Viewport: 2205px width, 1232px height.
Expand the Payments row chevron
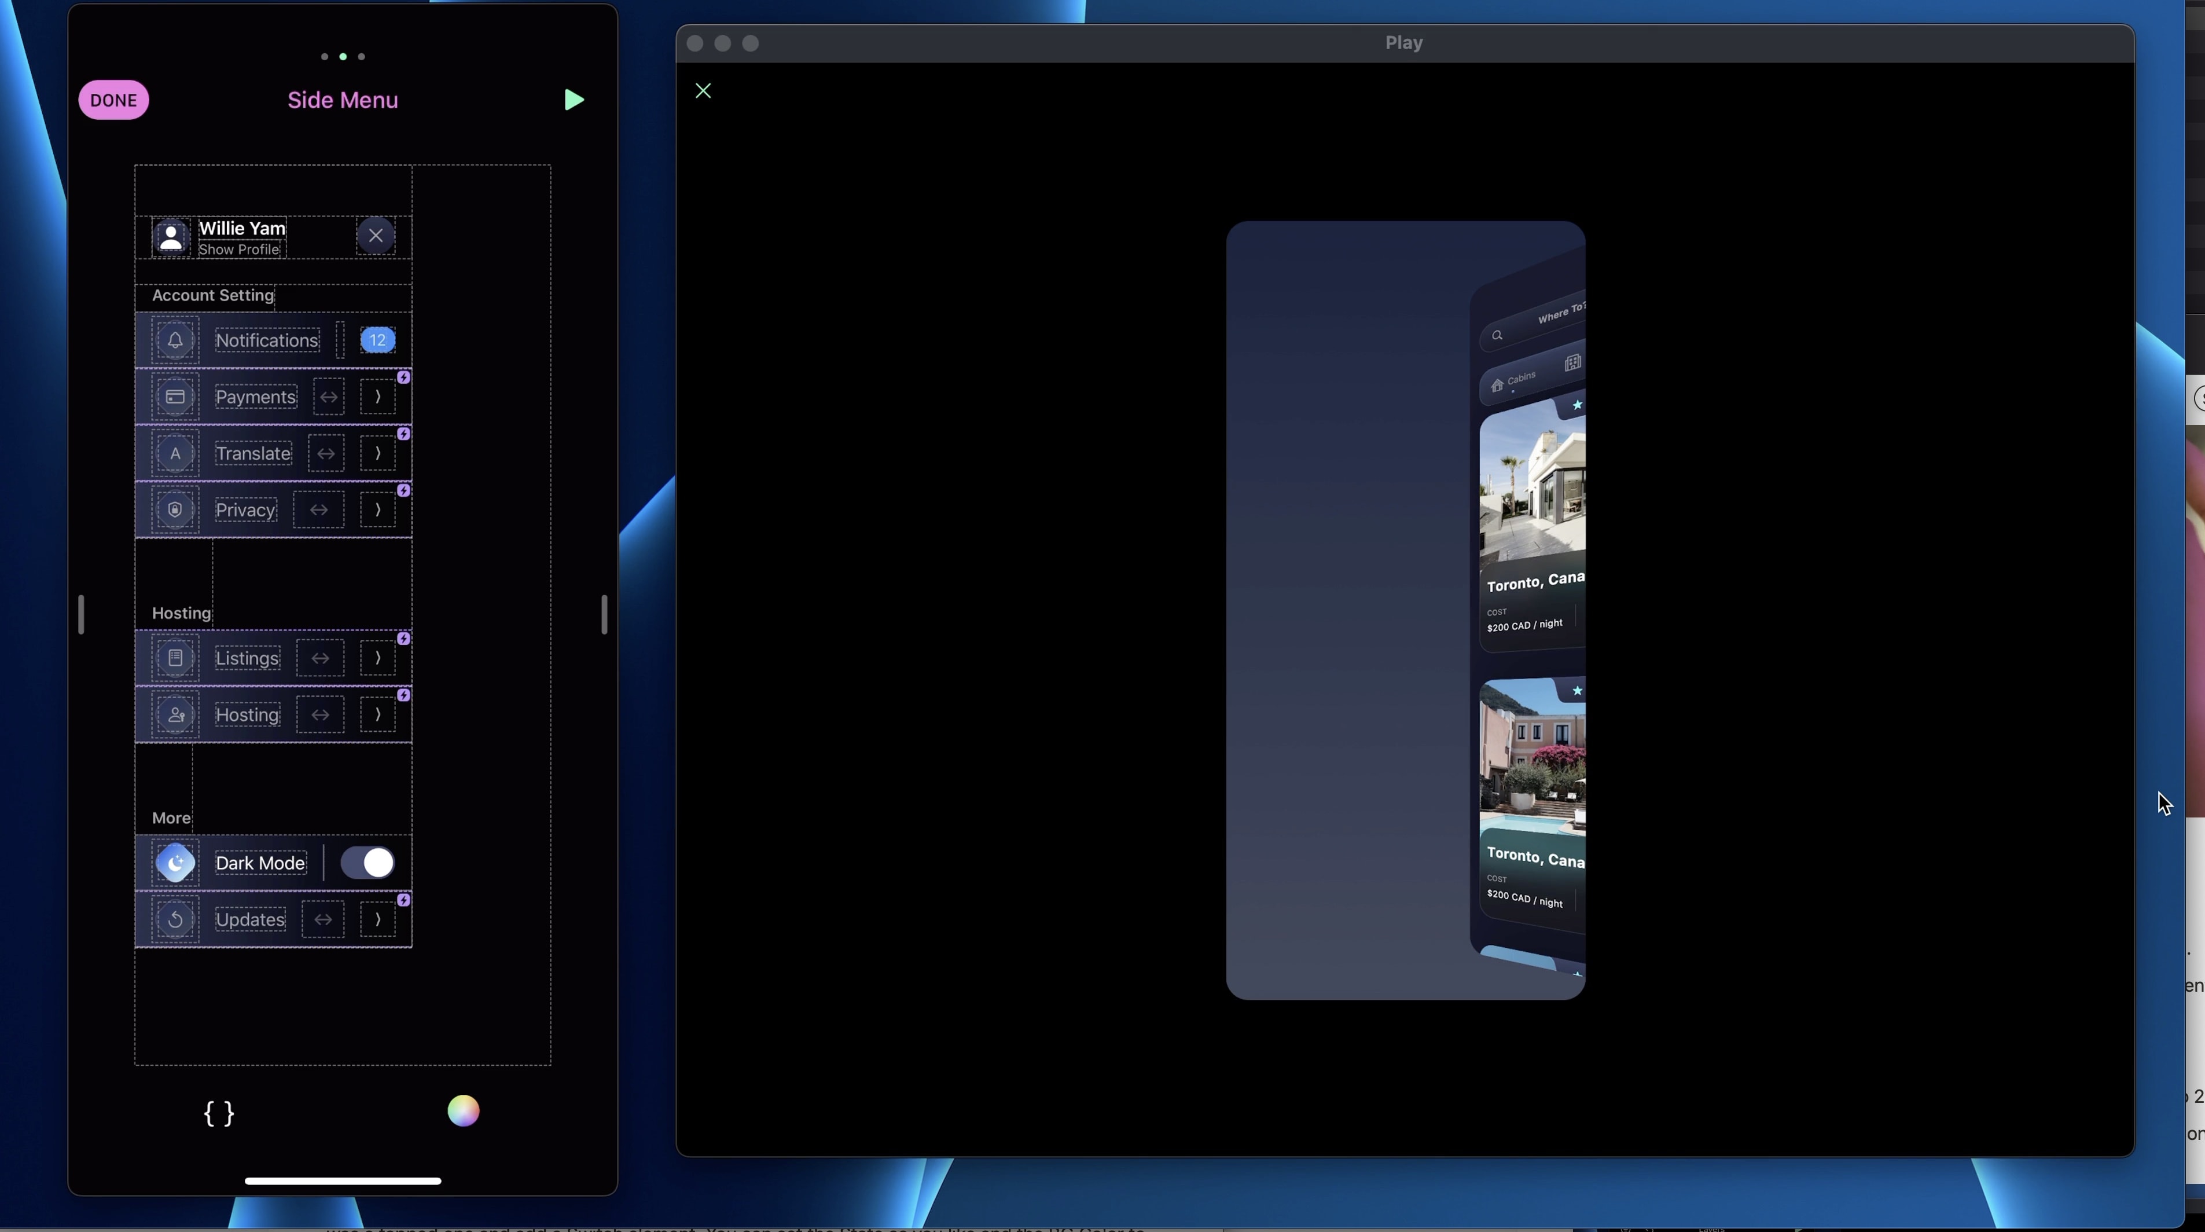pos(377,397)
